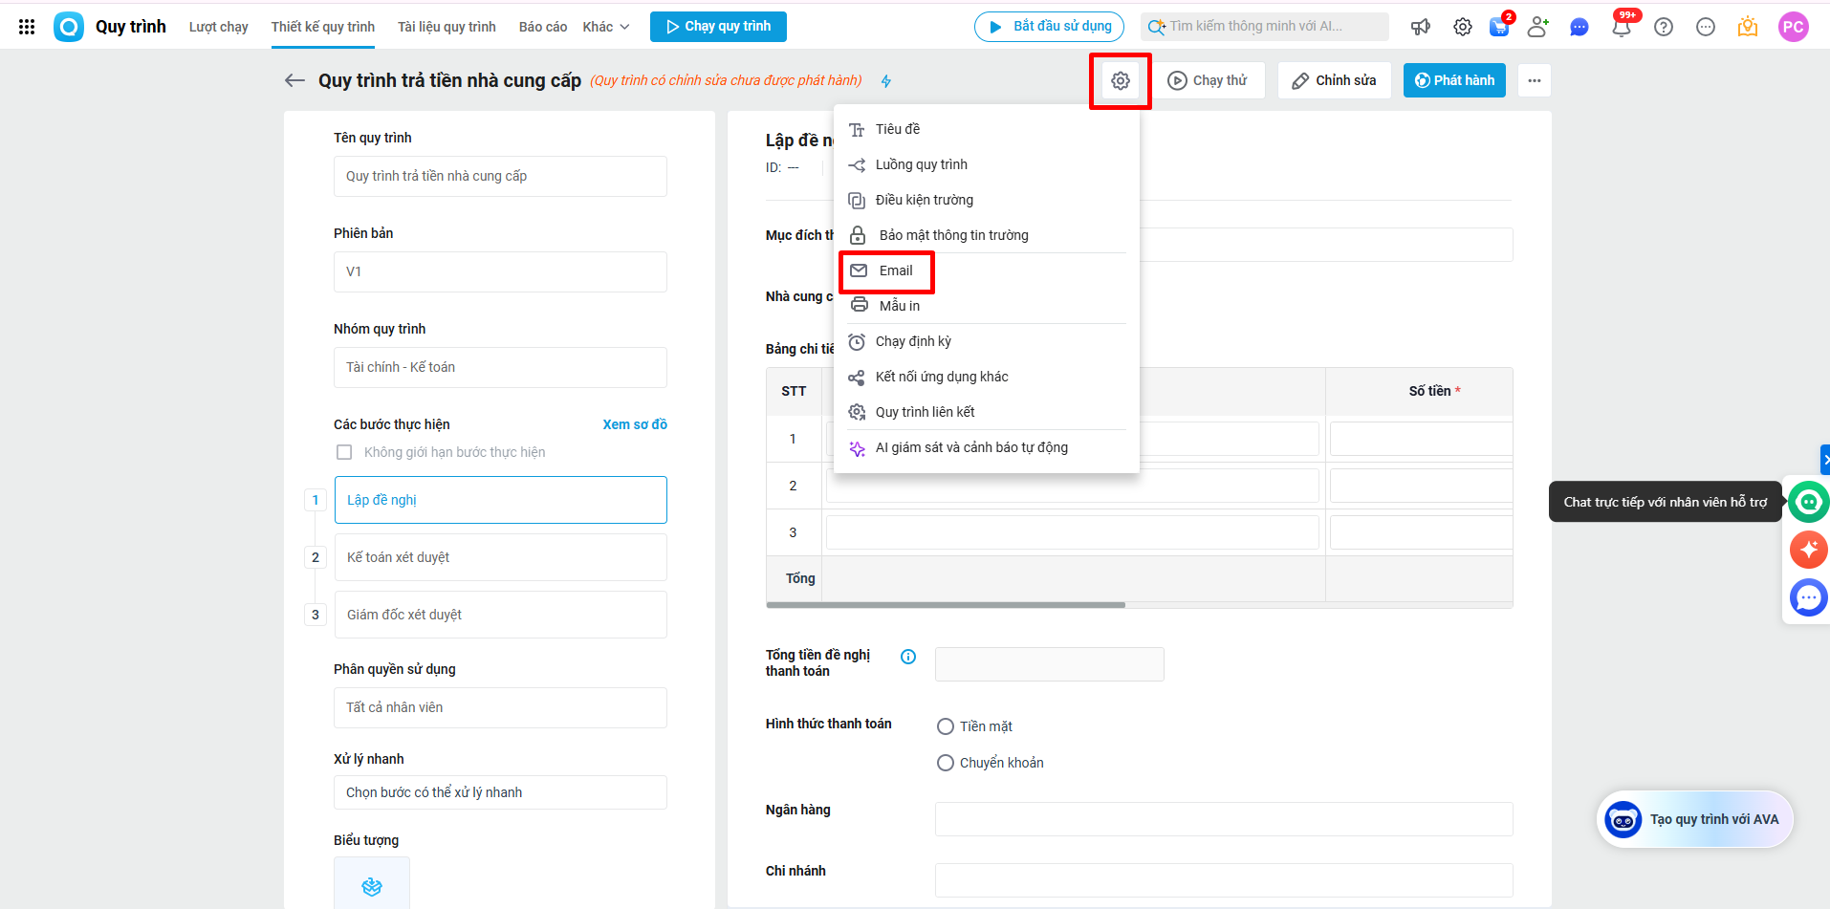Expand the Khác dropdown menu
The width and height of the screenshot is (1830, 909).
pos(606,27)
